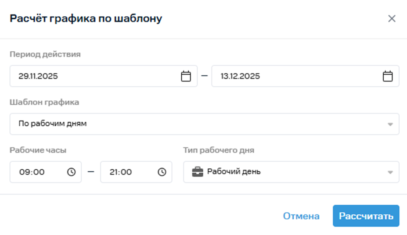Close the Расчёт графика по шаблону dialog
This screenshot has width=407, height=235.
(x=392, y=18)
